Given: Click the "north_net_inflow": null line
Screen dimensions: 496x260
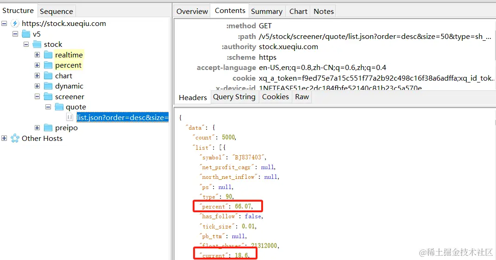Looking at the screenshot, I should (x=239, y=177).
